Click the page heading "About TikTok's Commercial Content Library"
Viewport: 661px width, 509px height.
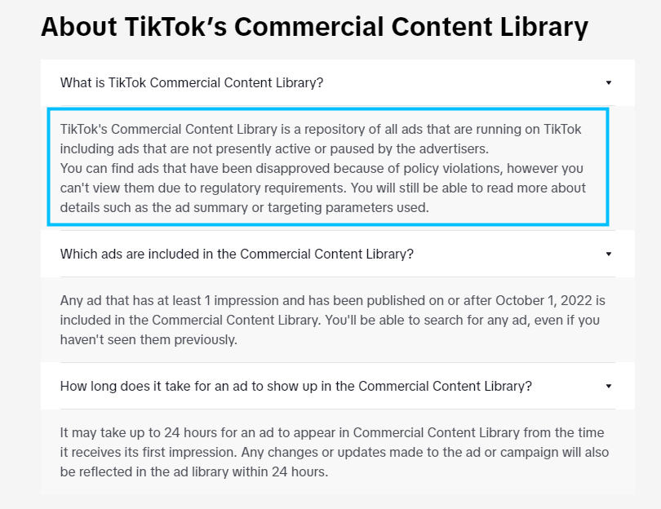pyautogui.click(x=314, y=27)
